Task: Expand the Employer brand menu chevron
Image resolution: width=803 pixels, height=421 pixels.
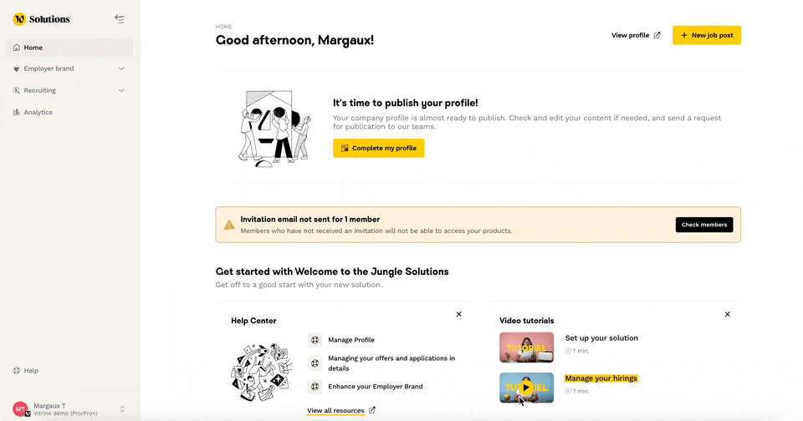Action: (x=121, y=68)
